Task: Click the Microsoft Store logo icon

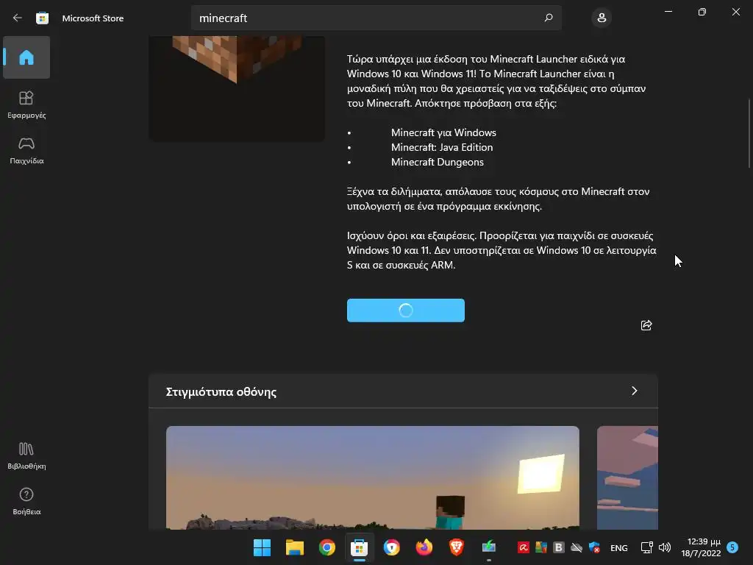Action: 42,18
